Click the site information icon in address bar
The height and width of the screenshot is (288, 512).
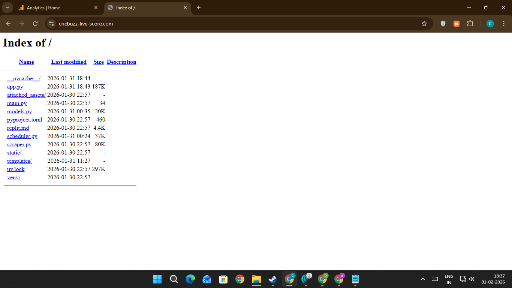point(52,24)
